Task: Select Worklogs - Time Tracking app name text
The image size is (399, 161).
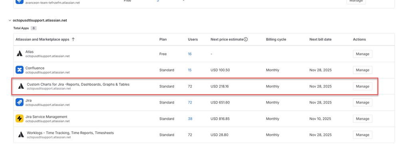Action: (70, 133)
